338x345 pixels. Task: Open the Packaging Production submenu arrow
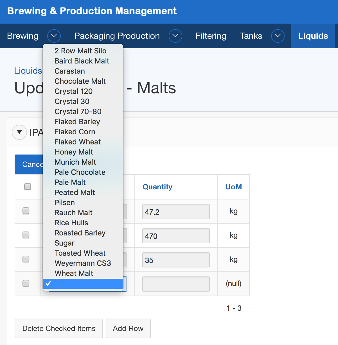coord(175,36)
